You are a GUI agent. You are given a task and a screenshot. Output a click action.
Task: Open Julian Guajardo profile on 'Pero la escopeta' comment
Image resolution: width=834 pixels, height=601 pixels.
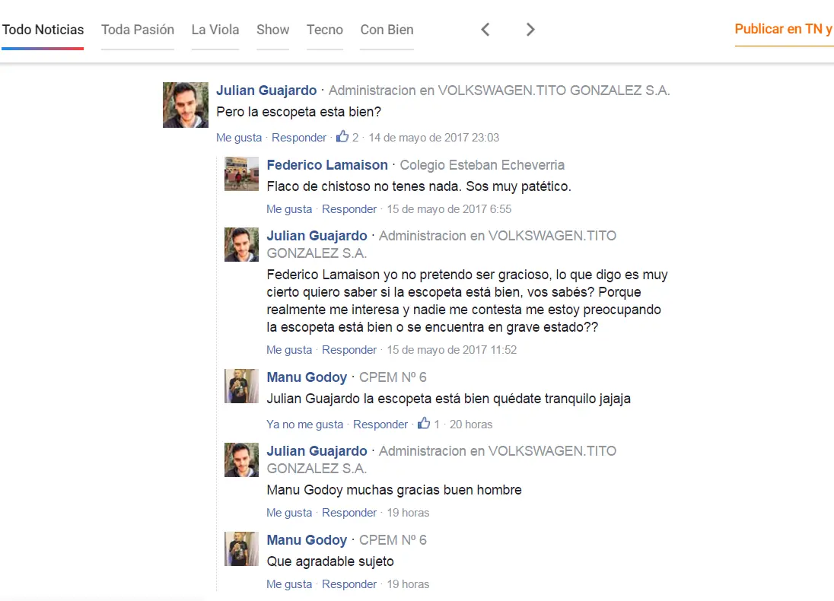pyautogui.click(x=266, y=91)
